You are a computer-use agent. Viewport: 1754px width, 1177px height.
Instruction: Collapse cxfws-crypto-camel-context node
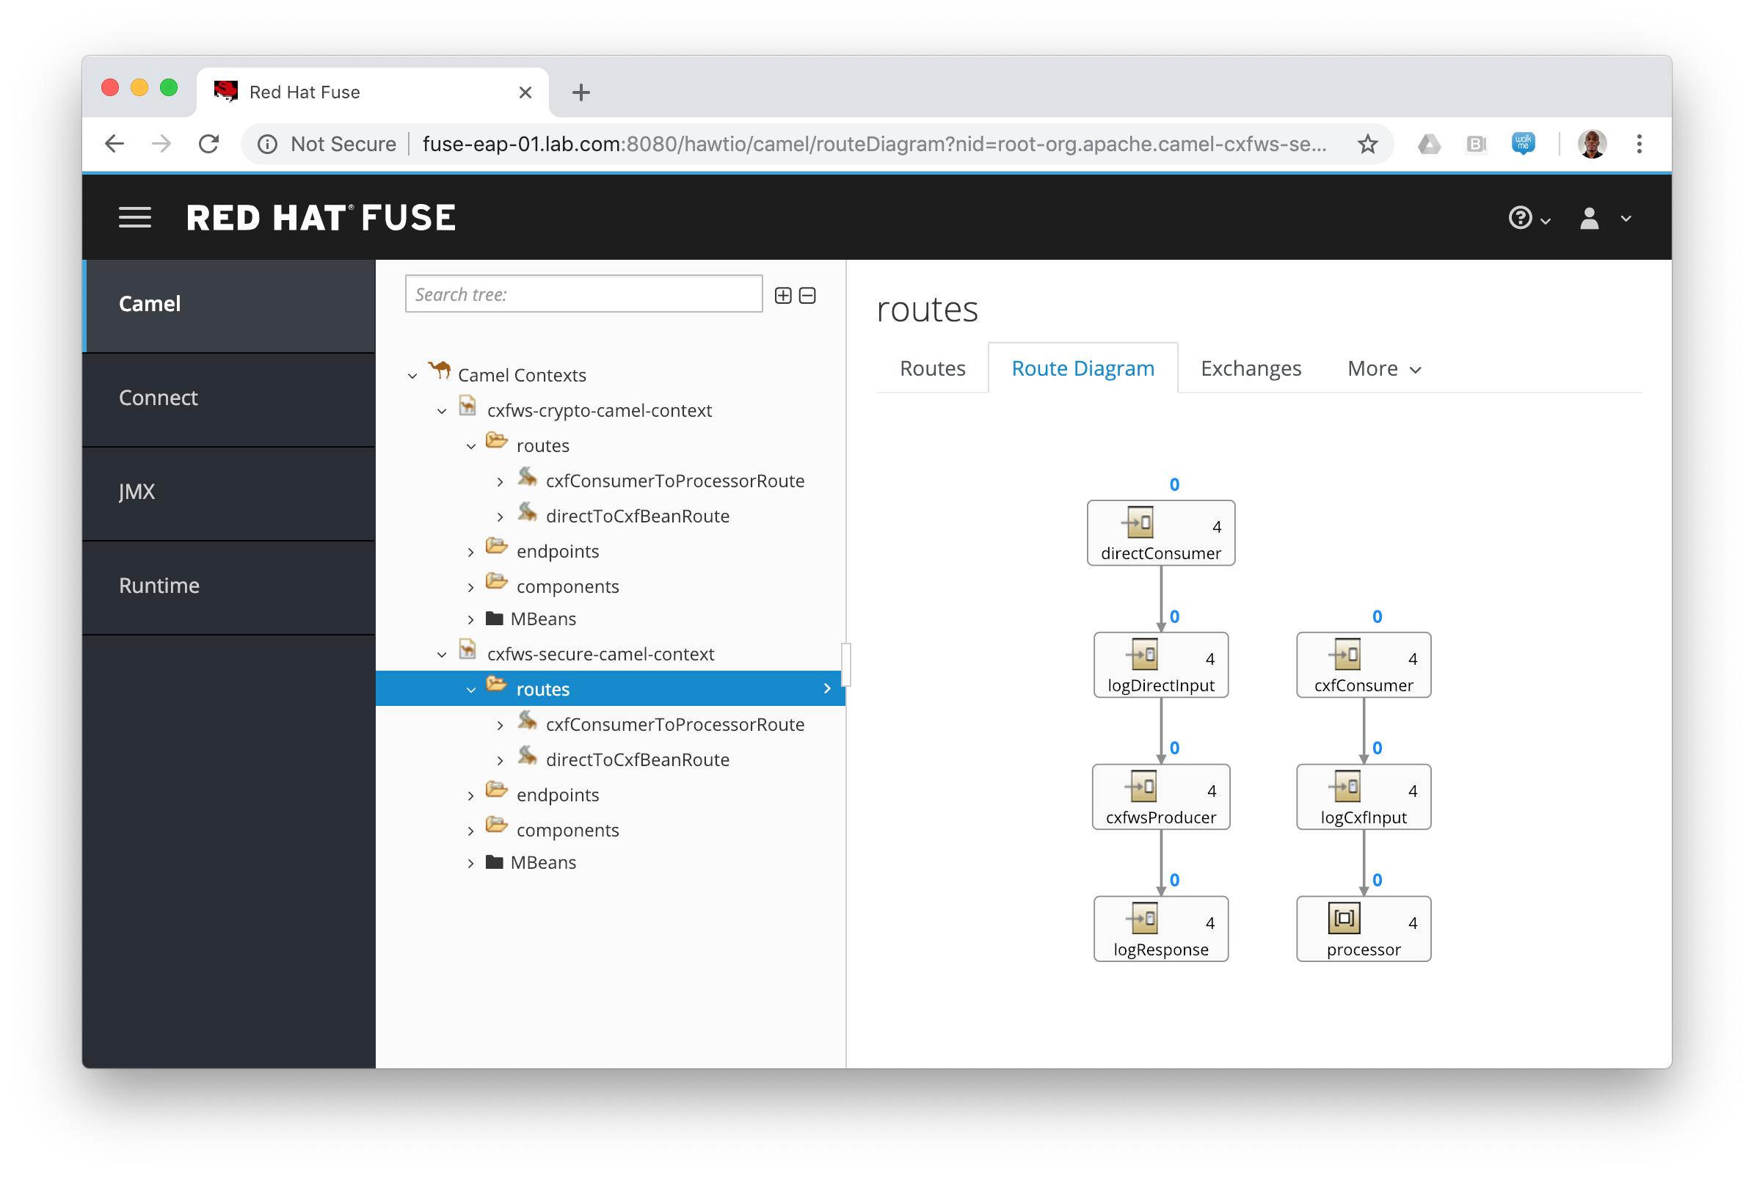tap(441, 412)
